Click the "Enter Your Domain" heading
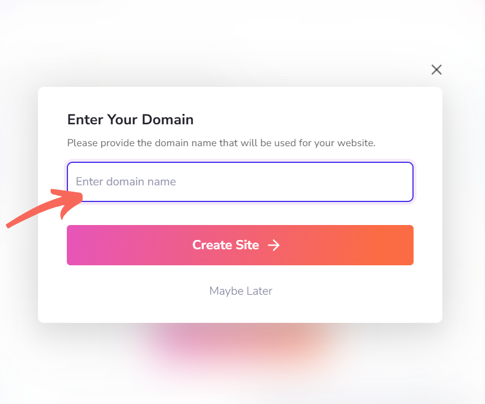485x404 pixels. pyautogui.click(x=130, y=120)
